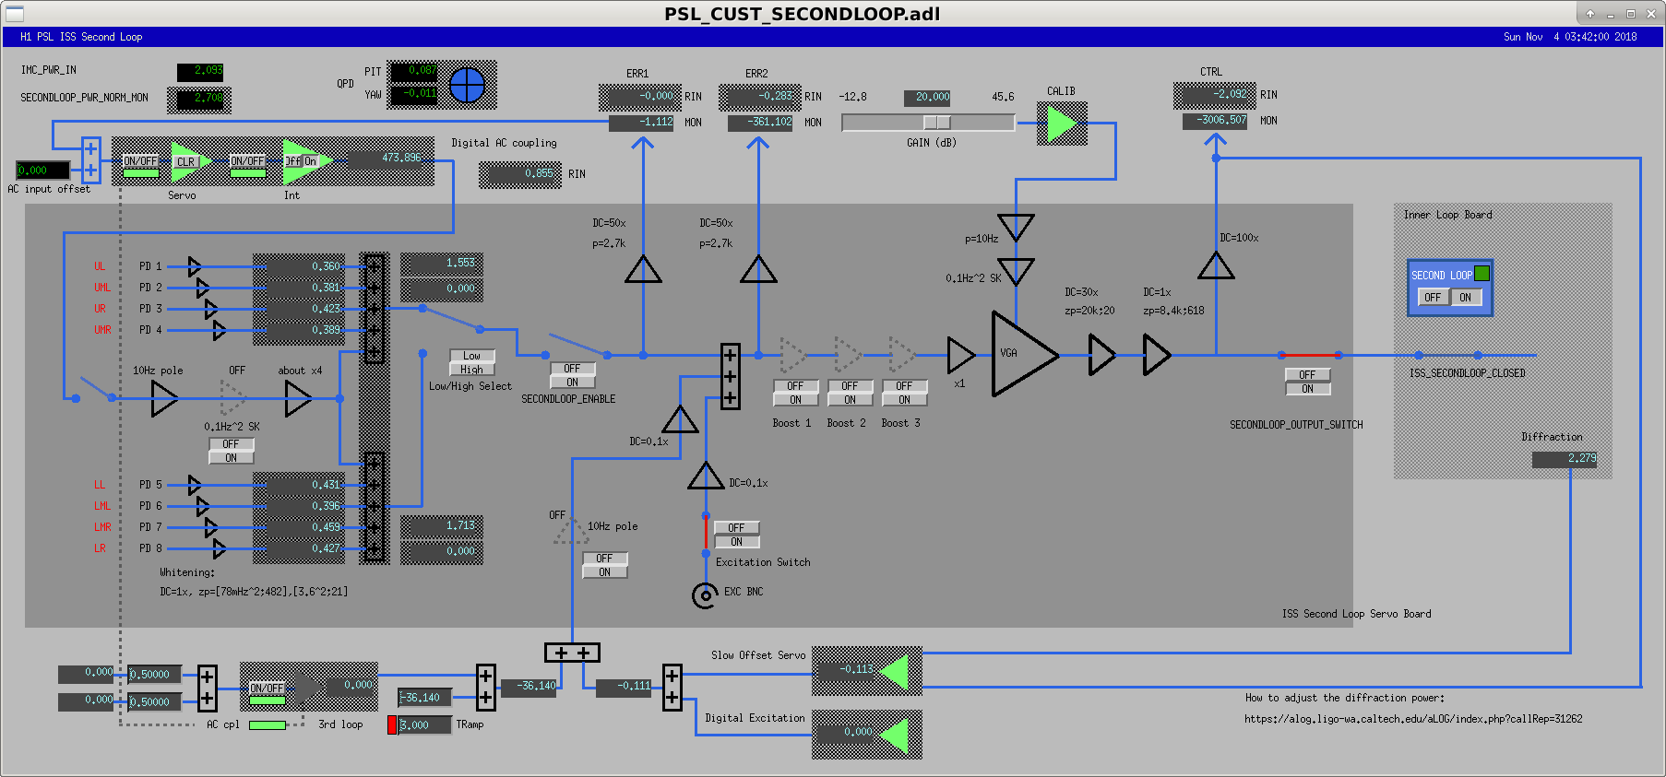The width and height of the screenshot is (1666, 777).
Task: Open the alog.ligo-wa.caltech.edu diffraction link
Action: 1413,719
